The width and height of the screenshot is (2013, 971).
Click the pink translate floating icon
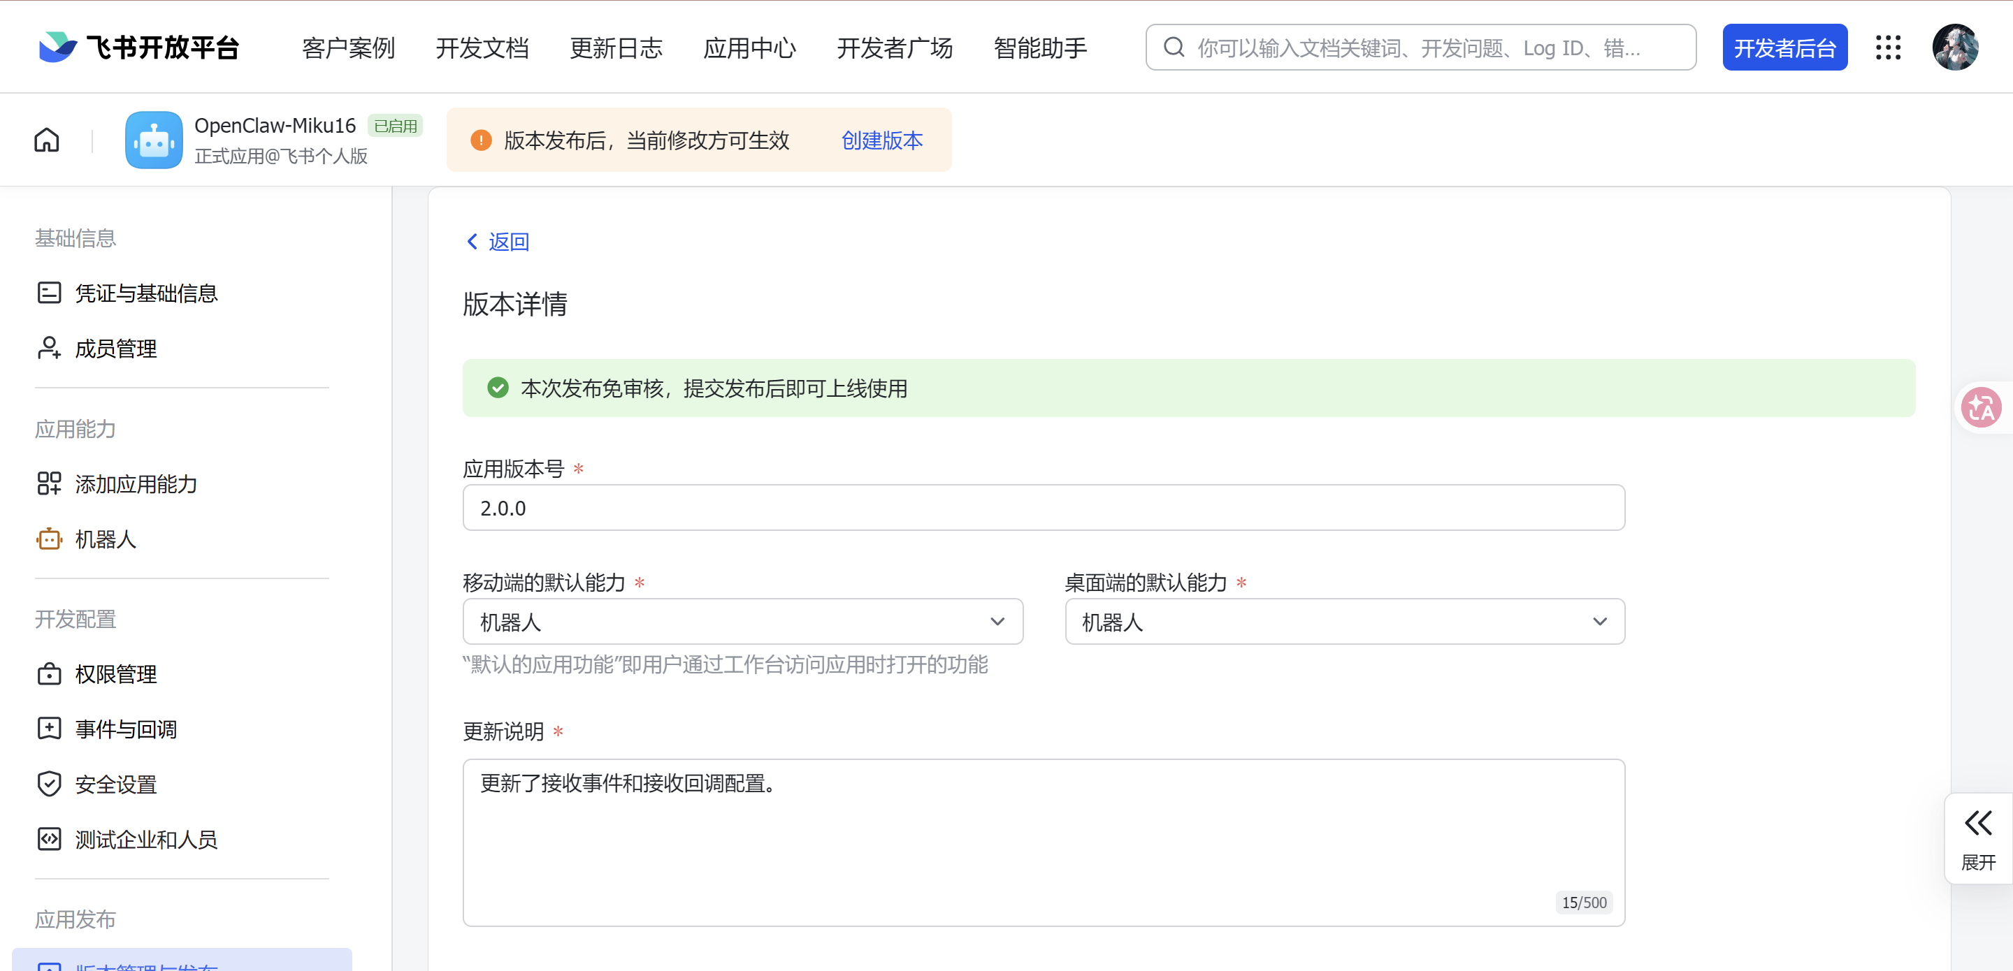click(1981, 407)
